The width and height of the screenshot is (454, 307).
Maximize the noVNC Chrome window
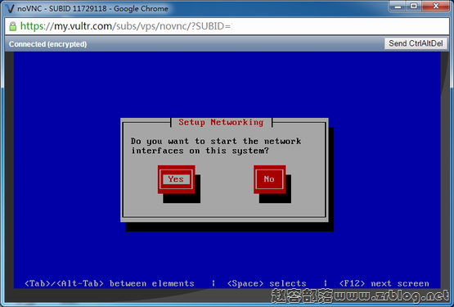pyautogui.click(x=414, y=7)
